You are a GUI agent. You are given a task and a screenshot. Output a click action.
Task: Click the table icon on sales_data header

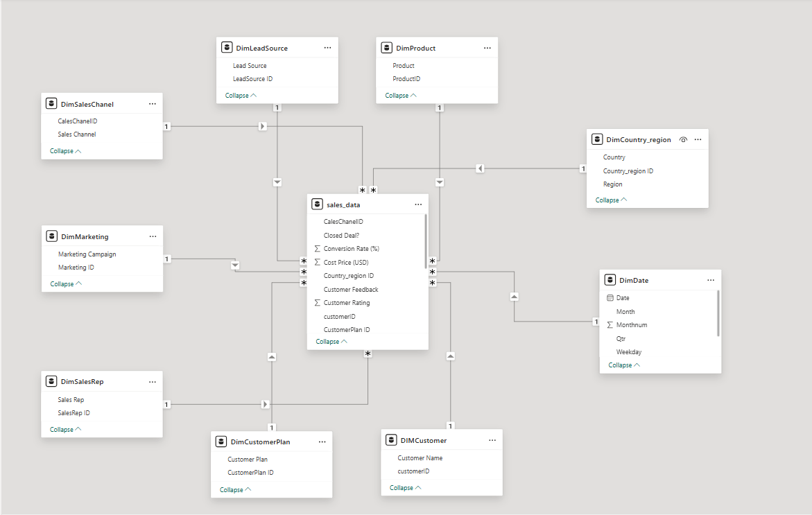(318, 204)
